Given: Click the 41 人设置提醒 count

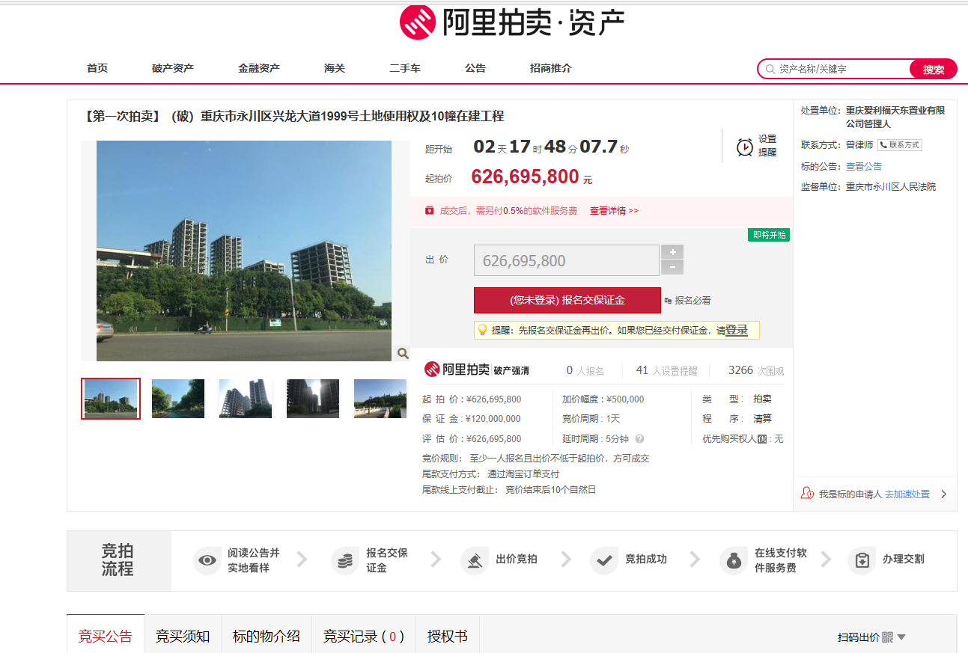Looking at the screenshot, I should [666, 370].
